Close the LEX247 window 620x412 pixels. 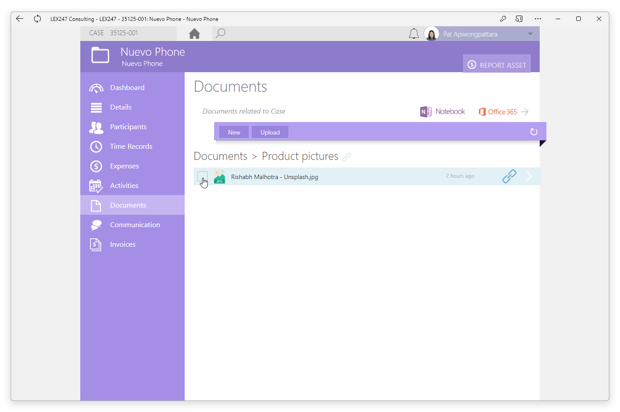tap(599, 19)
